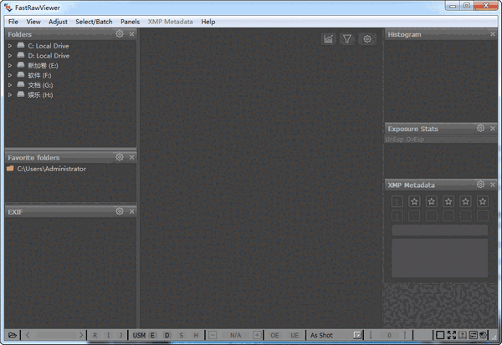
Task: Go to next file with right arrow
Action: pos(81,335)
